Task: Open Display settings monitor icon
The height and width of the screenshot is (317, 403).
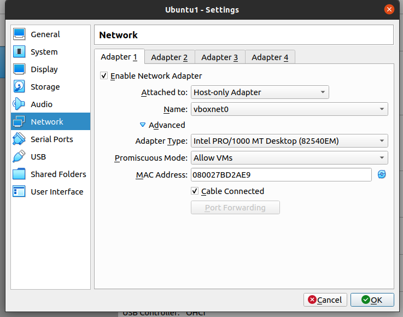Action: pos(20,69)
